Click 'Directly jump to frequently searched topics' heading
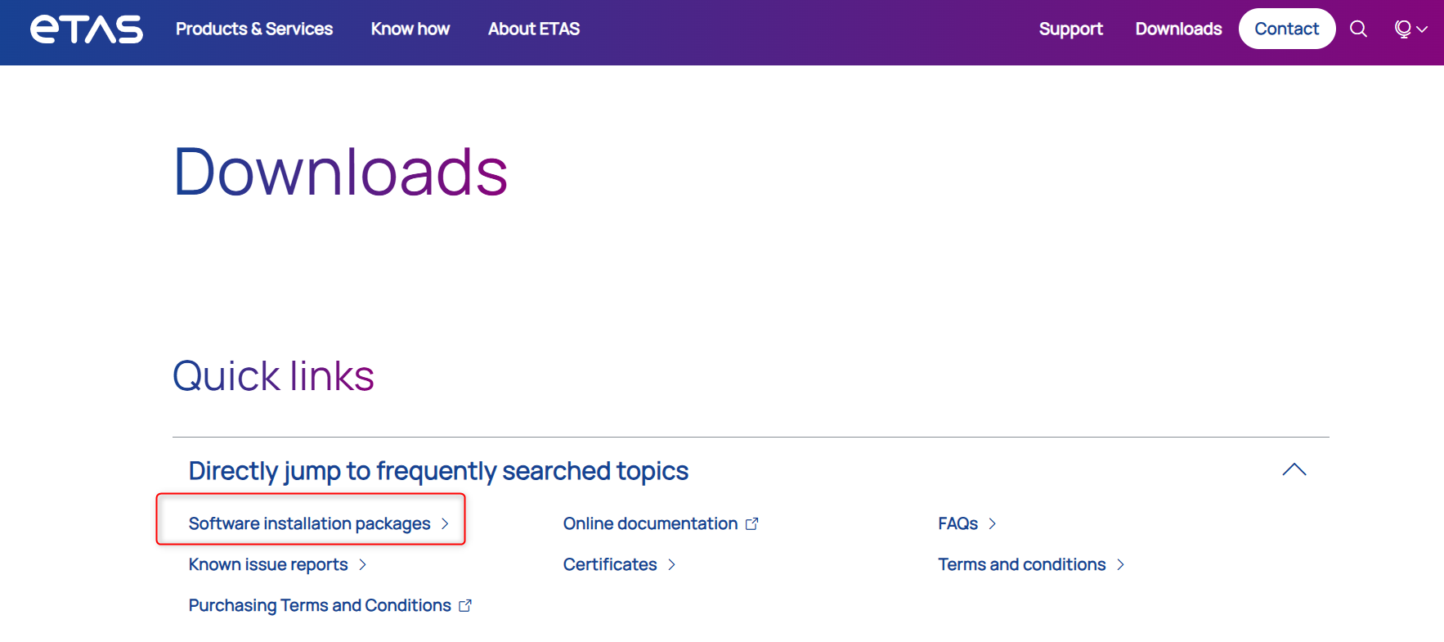The width and height of the screenshot is (1444, 642). pyautogui.click(x=438, y=471)
